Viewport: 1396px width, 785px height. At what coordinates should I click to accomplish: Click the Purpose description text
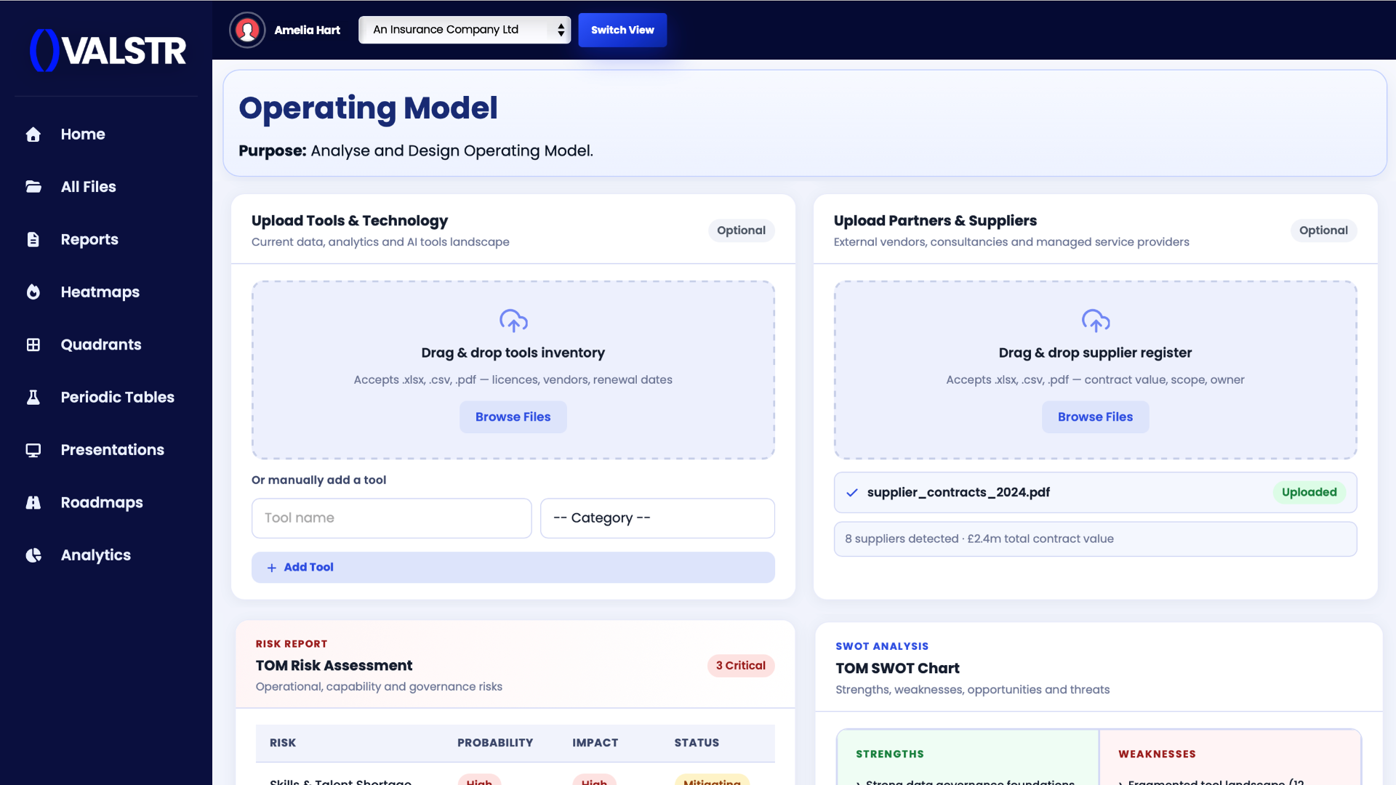[x=416, y=151]
